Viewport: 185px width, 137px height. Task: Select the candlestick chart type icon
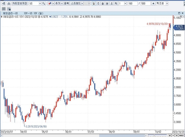50,3
